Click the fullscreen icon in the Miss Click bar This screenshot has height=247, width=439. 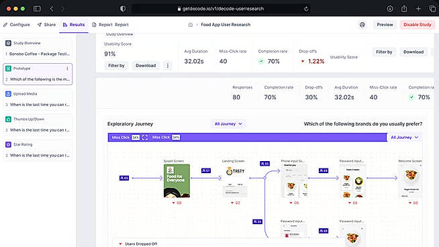point(145,137)
